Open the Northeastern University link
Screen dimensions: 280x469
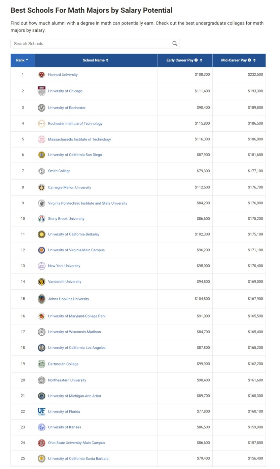[67, 380]
